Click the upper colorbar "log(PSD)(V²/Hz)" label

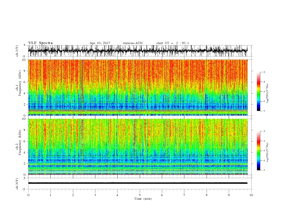(268, 93)
